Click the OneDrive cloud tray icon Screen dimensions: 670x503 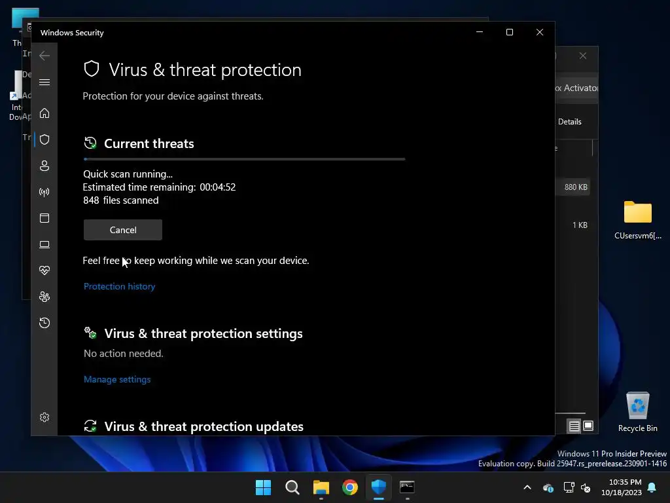click(x=548, y=487)
